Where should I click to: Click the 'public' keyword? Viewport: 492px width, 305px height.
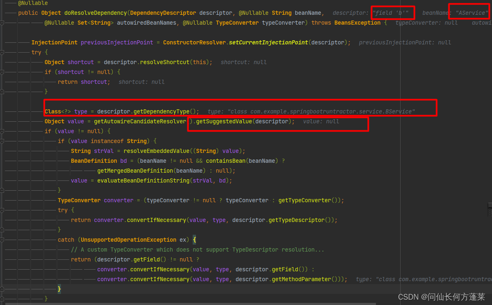pos(28,13)
